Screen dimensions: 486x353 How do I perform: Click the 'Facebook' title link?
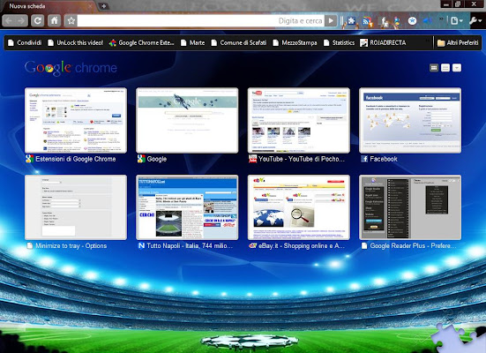(384, 159)
